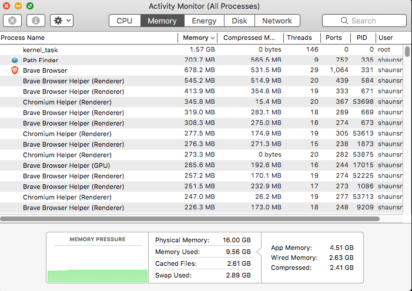Click the horizontal scrollbar thumb

[x=190, y=219]
